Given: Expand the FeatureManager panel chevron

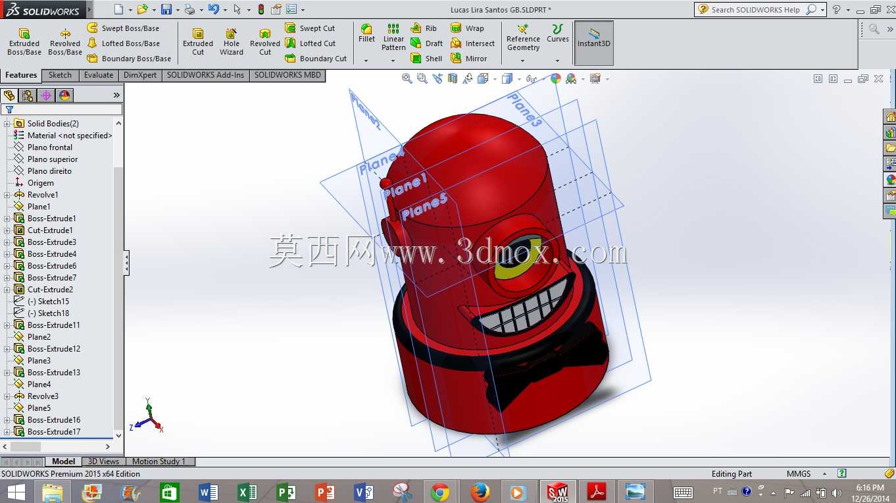Looking at the screenshot, I should point(116,95).
